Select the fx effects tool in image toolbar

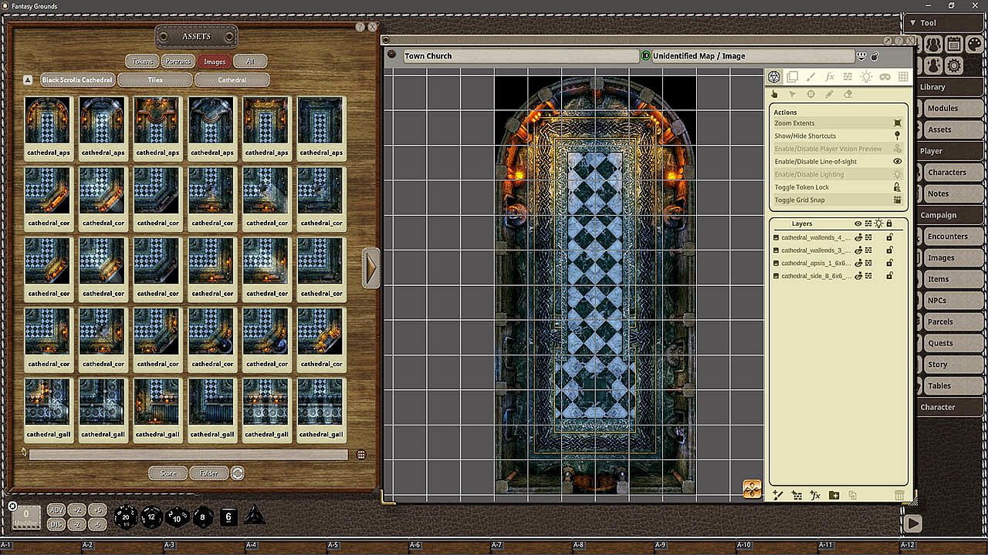[x=830, y=77]
